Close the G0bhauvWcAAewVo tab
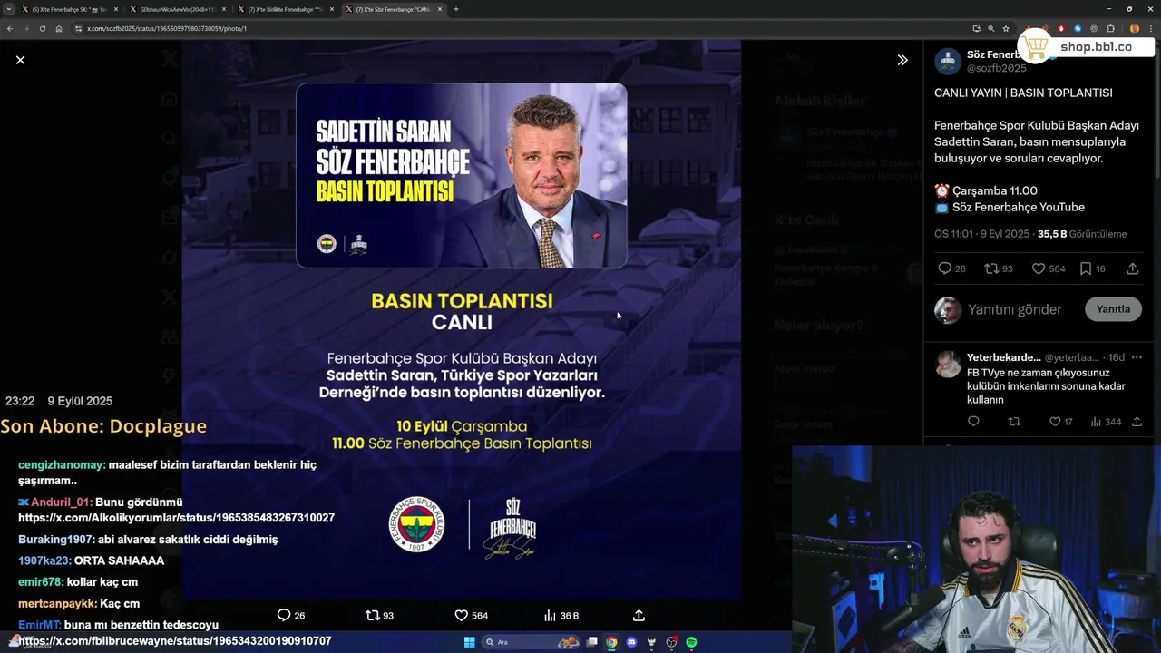This screenshot has height=653, width=1161. [x=223, y=9]
